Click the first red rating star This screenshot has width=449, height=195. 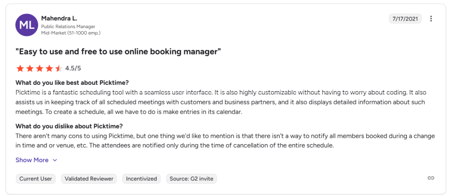point(20,69)
